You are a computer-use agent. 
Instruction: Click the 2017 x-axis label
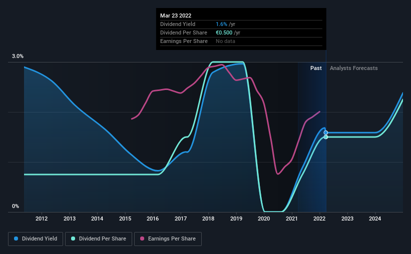point(181,218)
